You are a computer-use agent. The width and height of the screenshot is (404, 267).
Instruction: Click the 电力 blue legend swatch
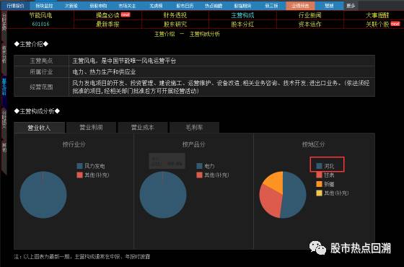click(199, 166)
